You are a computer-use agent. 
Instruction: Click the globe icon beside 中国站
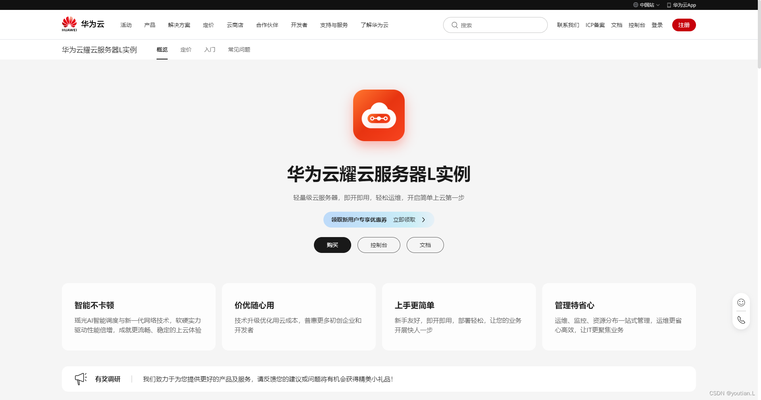point(636,5)
